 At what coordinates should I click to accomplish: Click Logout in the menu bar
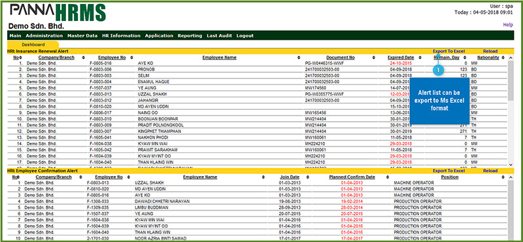pyautogui.click(x=245, y=36)
